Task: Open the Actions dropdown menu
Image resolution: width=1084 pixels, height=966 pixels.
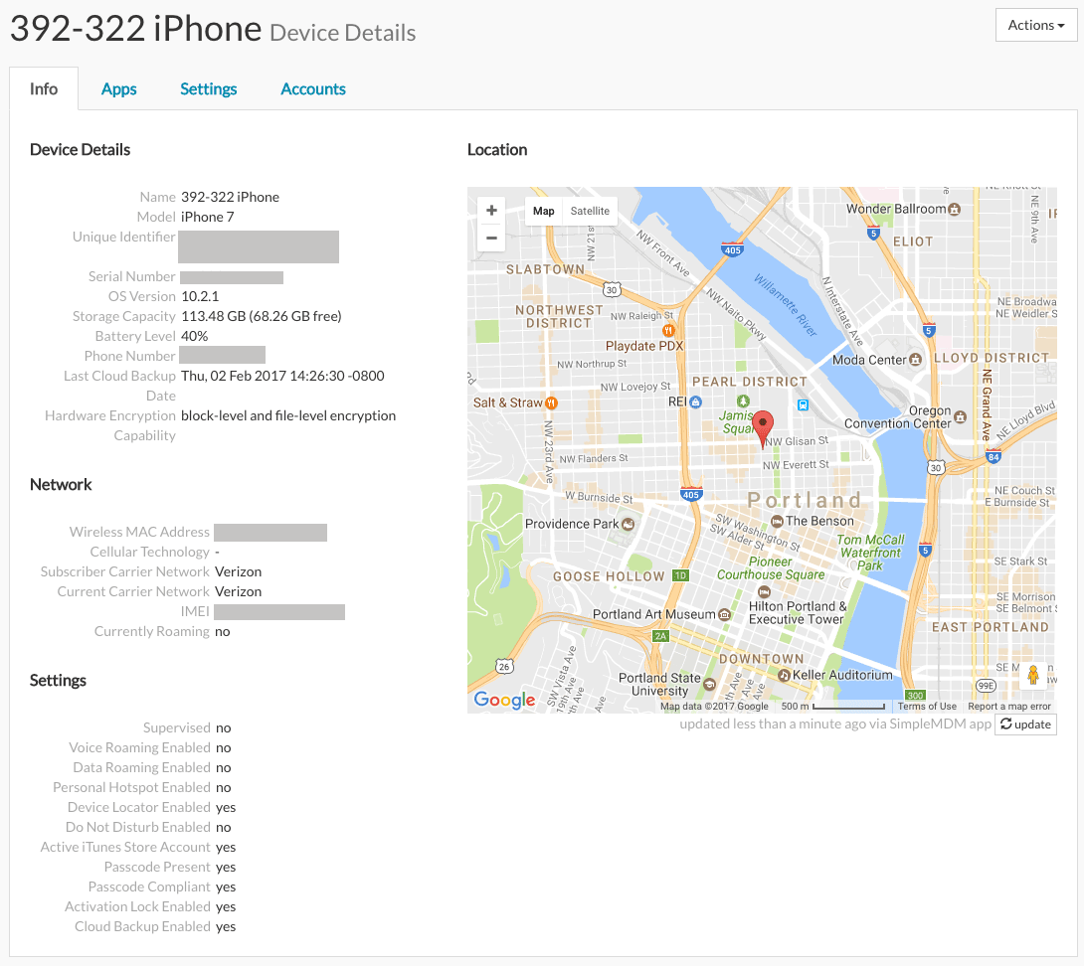Action: [1035, 25]
